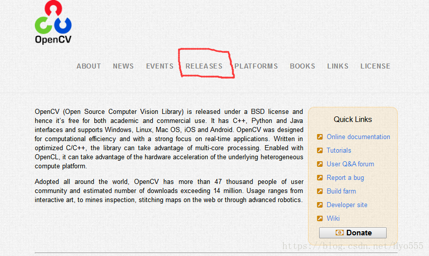This screenshot has height=256, width=429.
Task: Click arrow icon beside User Q&A forum
Action: pyautogui.click(x=320, y=164)
